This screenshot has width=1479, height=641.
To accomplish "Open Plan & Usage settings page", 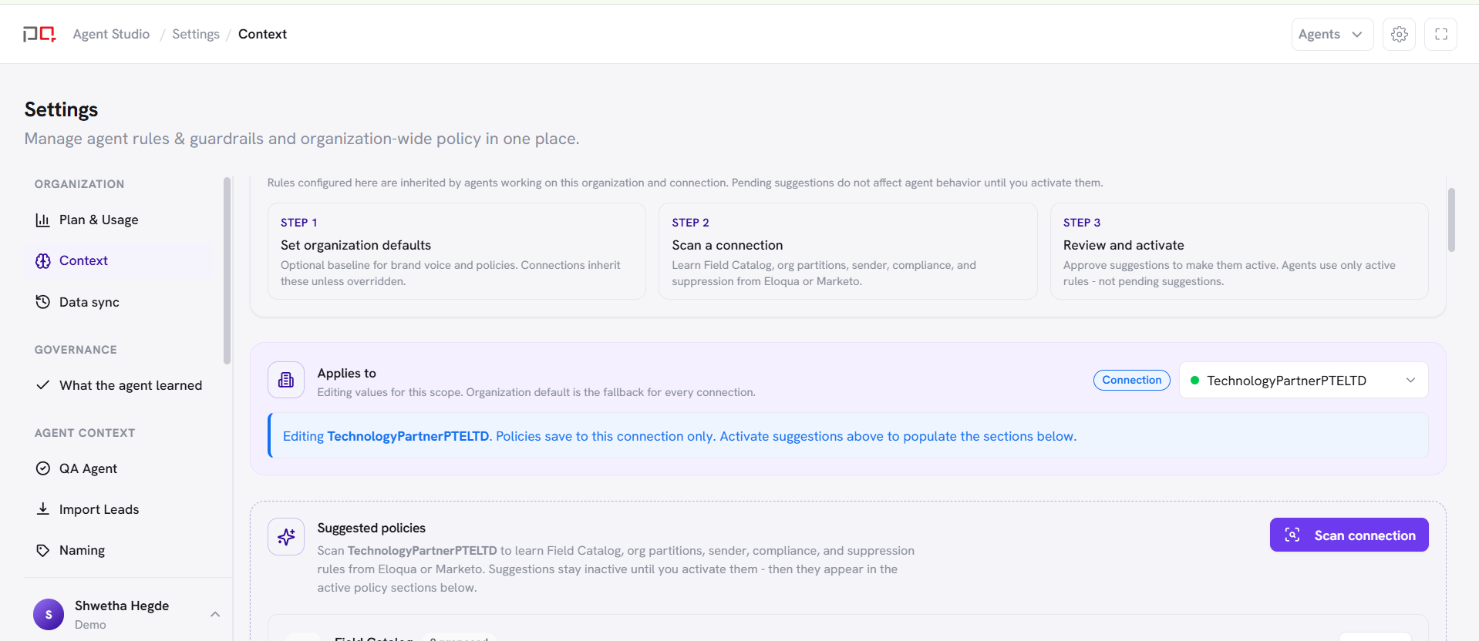I will pos(119,220).
